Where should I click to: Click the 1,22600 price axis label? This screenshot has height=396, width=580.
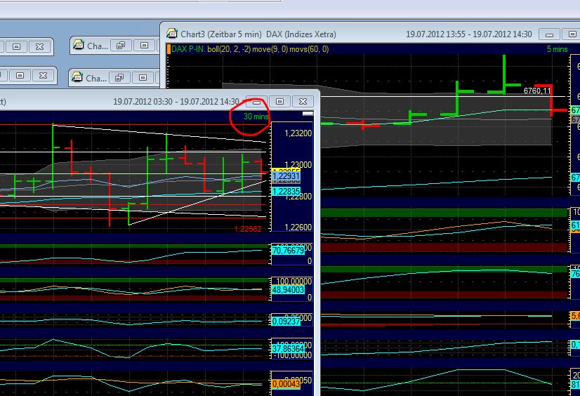[298, 227]
